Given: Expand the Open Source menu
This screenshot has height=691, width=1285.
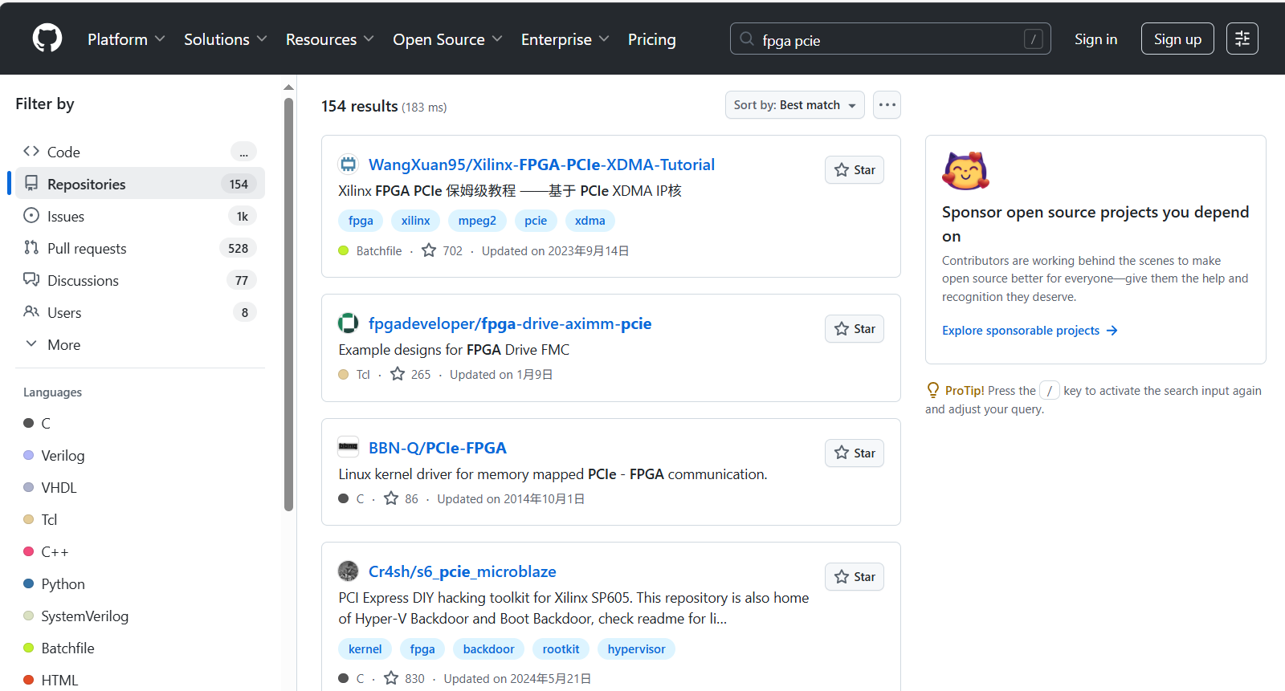Looking at the screenshot, I should pos(447,39).
